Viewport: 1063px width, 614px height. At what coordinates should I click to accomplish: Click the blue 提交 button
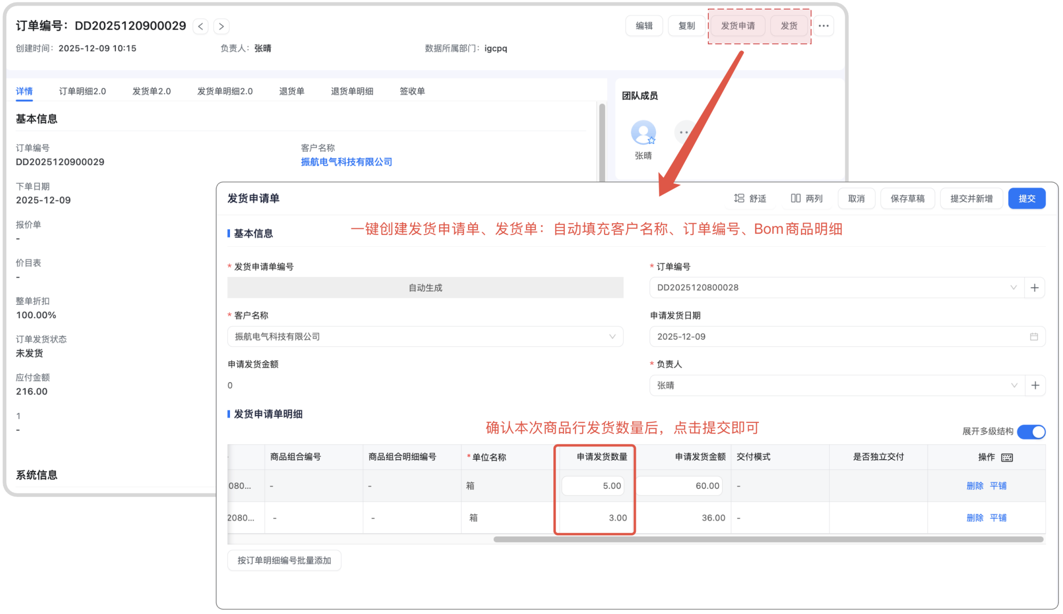coord(1026,198)
